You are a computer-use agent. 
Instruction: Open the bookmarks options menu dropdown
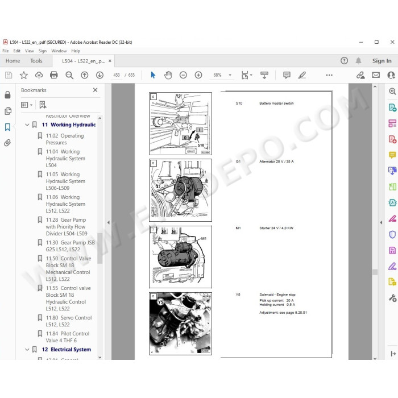pyautogui.click(x=27, y=105)
